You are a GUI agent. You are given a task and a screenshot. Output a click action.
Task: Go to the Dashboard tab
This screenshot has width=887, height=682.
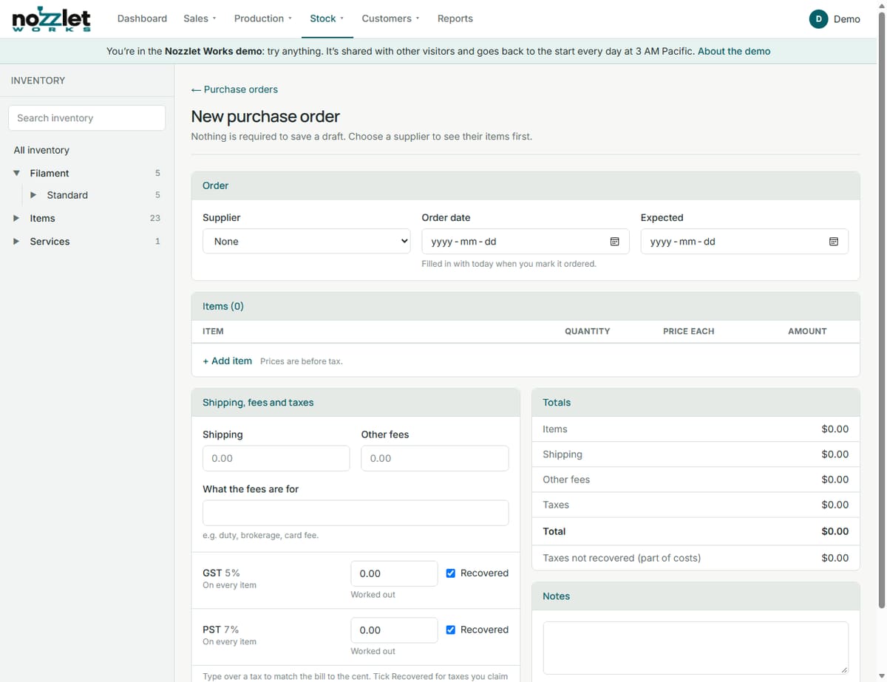(142, 18)
